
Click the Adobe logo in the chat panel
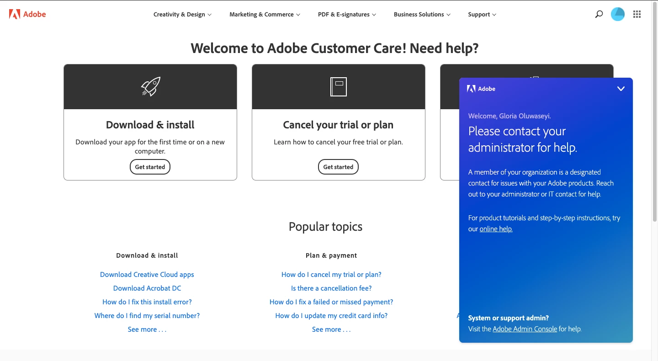(x=481, y=89)
